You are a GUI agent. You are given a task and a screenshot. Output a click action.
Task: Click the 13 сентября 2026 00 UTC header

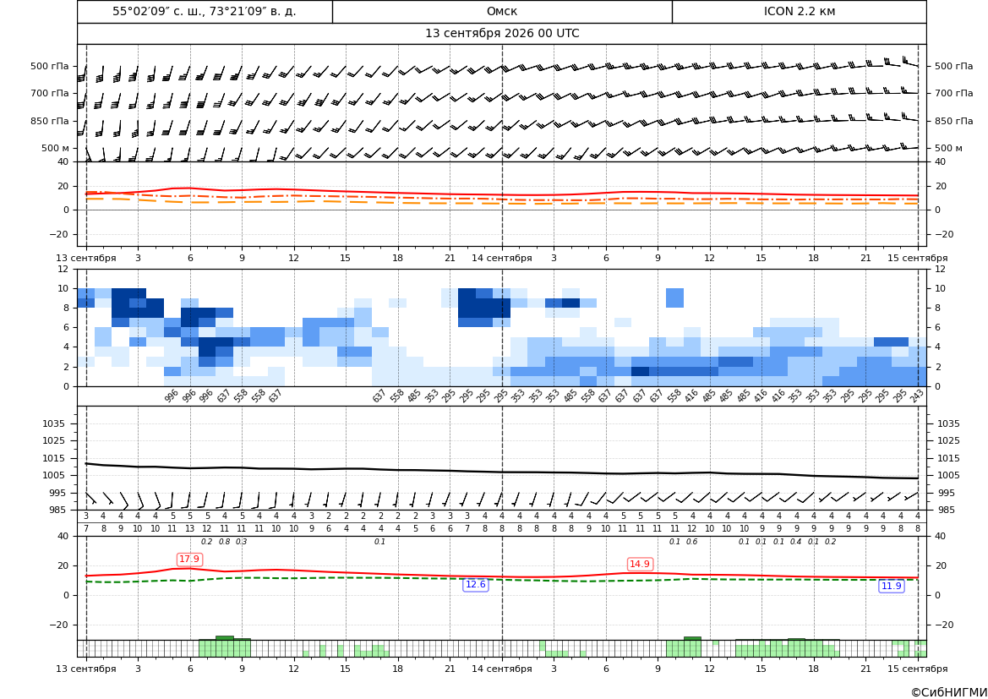point(502,34)
